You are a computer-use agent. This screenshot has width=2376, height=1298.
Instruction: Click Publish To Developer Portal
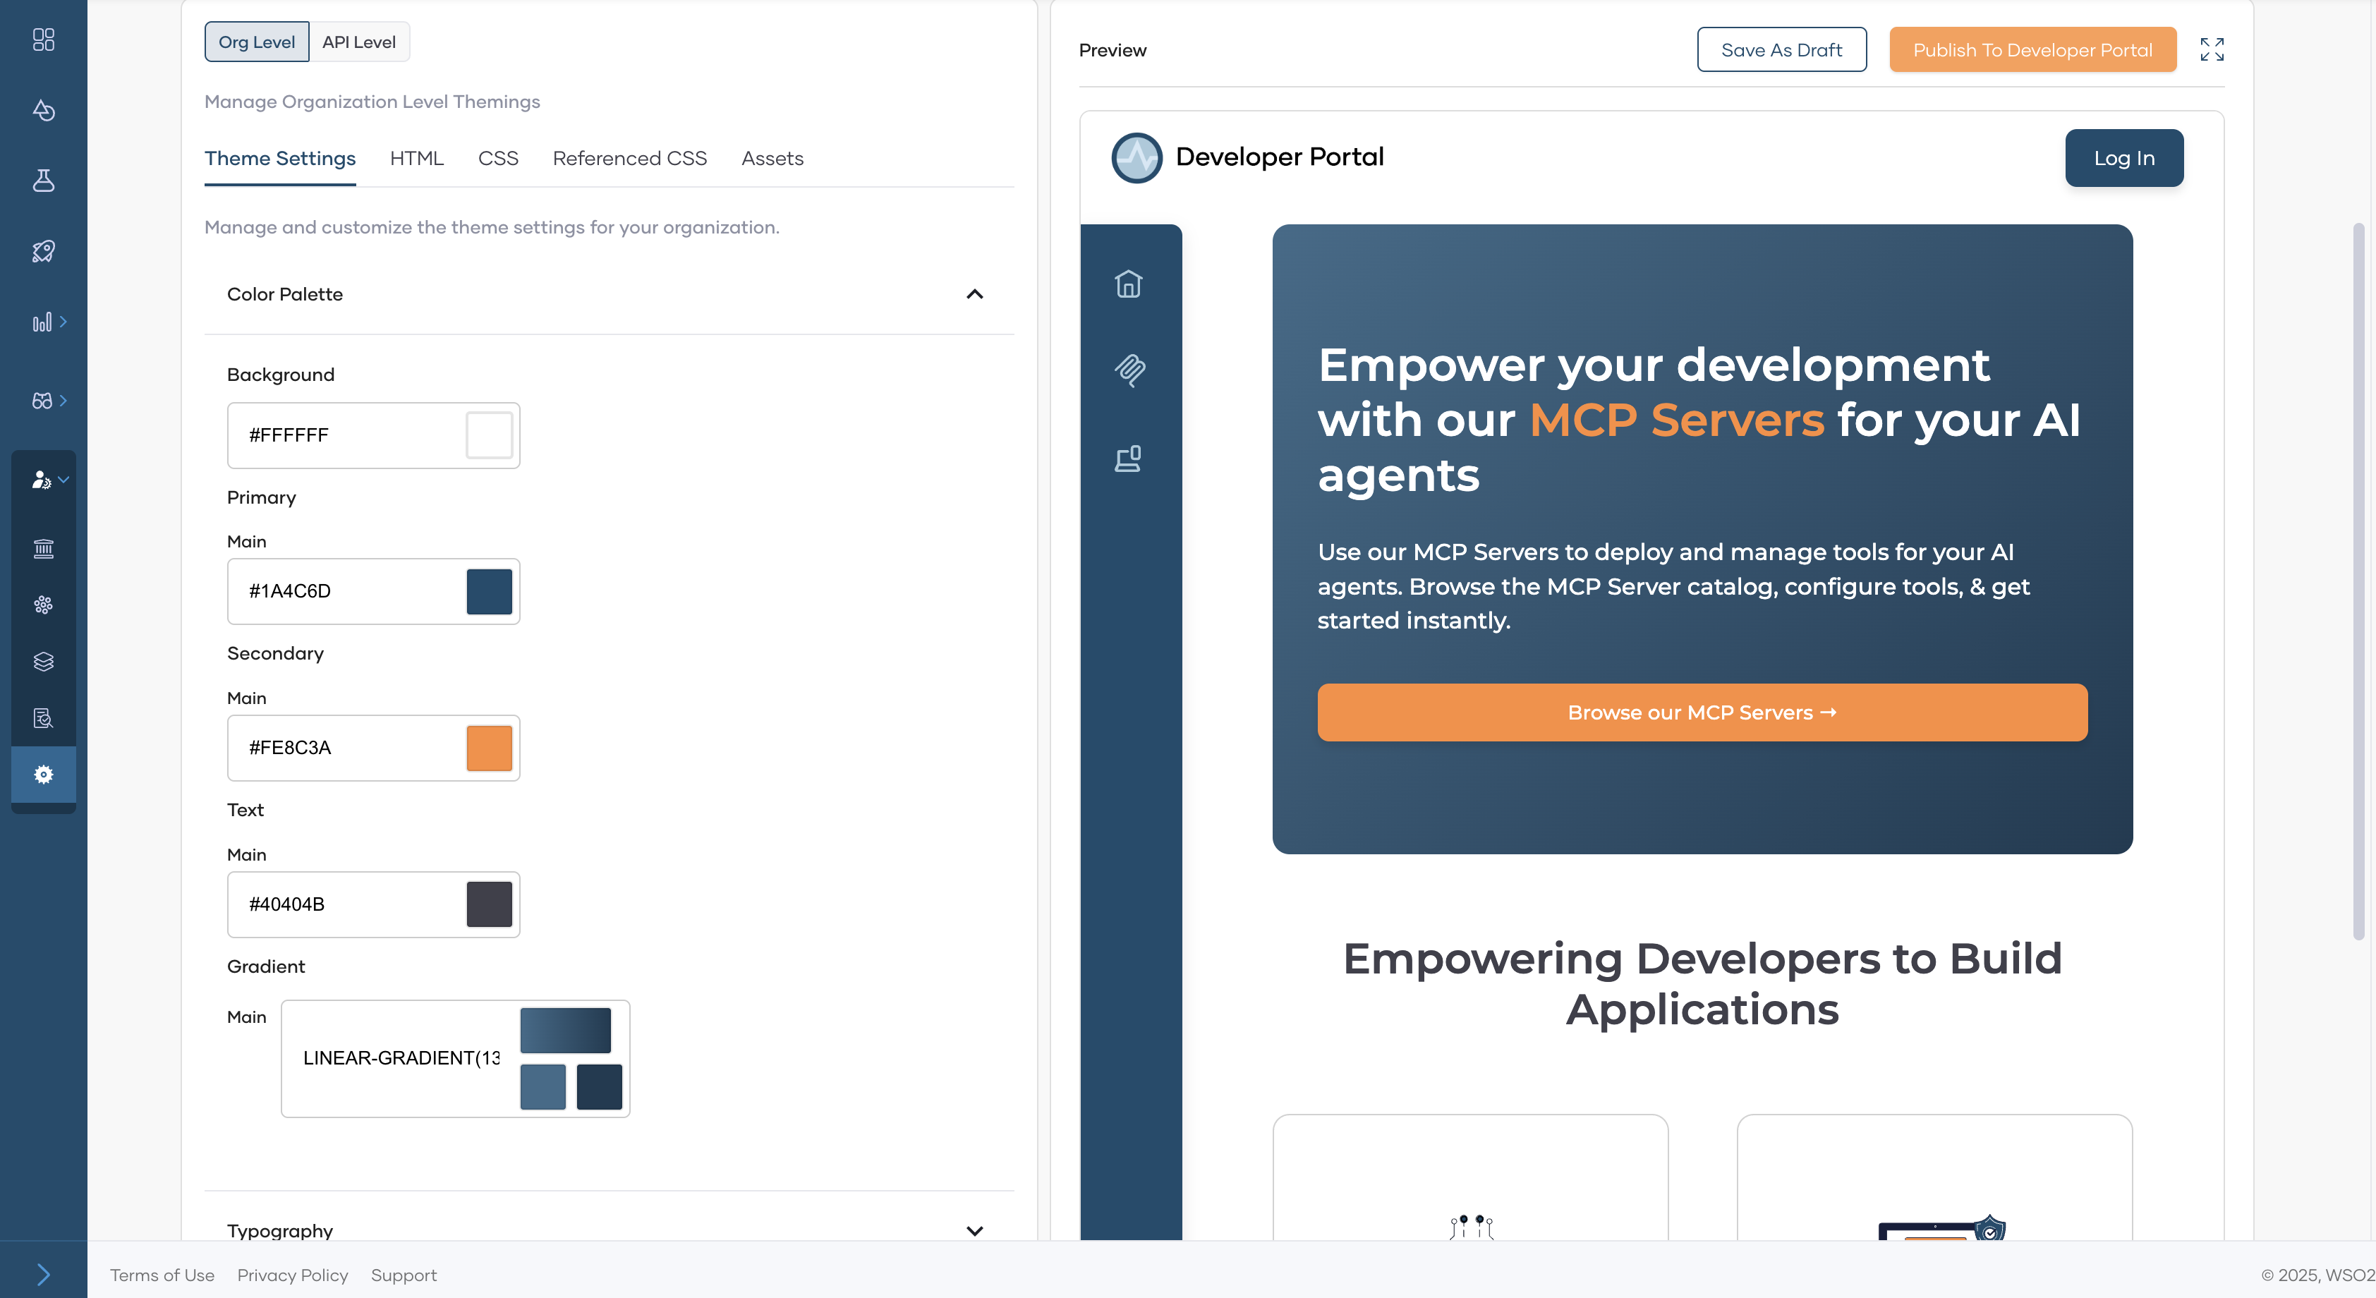[x=2032, y=50]
